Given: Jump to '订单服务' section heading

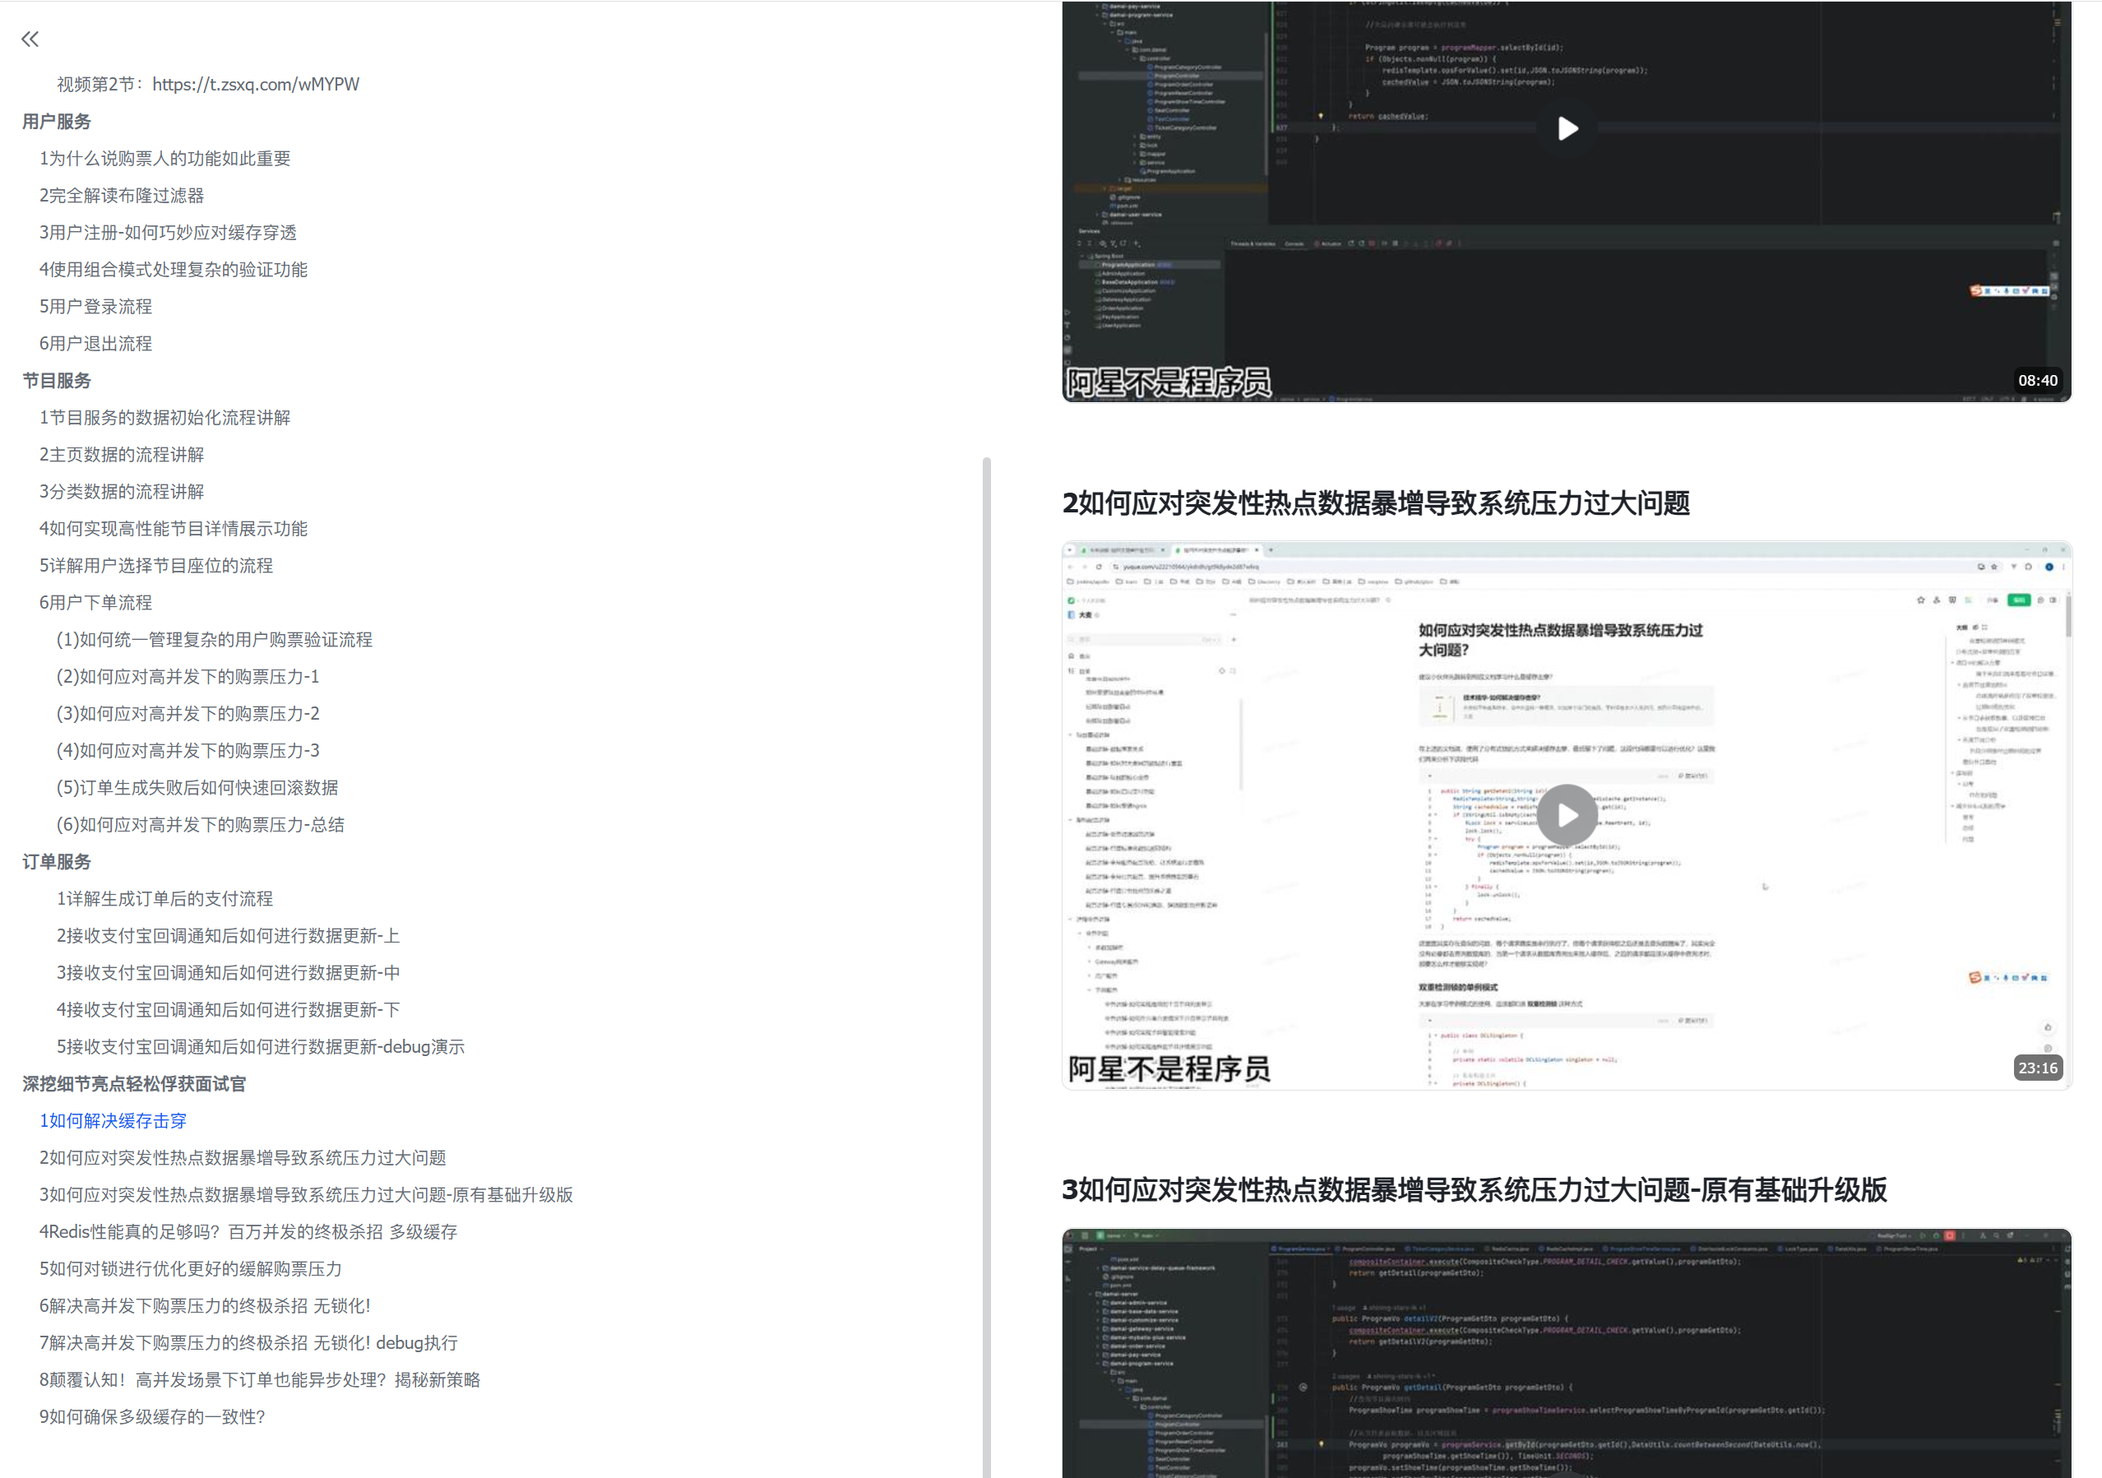Looking at the screenshot, I should tap(57, 861).
